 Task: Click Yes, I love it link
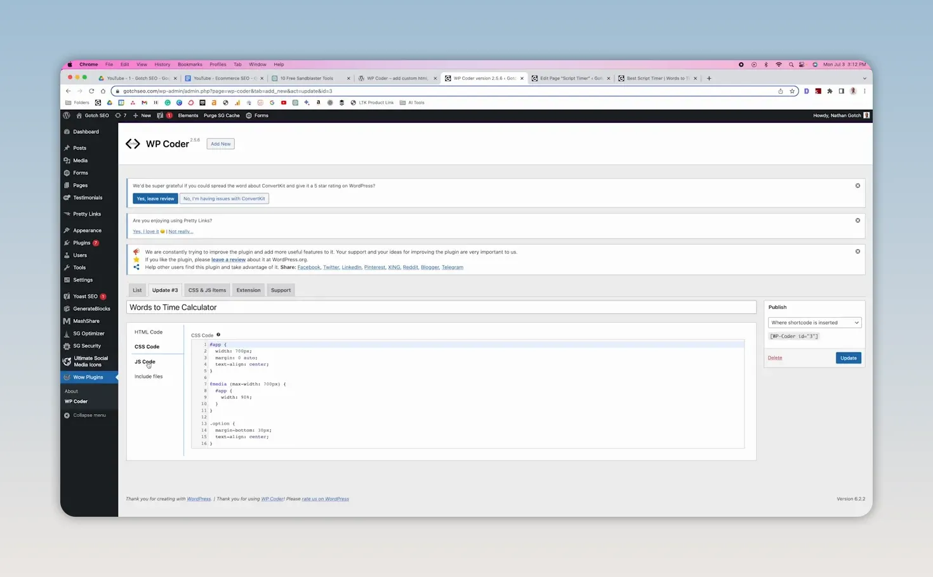pyautogui.click(x=145, y=231)
